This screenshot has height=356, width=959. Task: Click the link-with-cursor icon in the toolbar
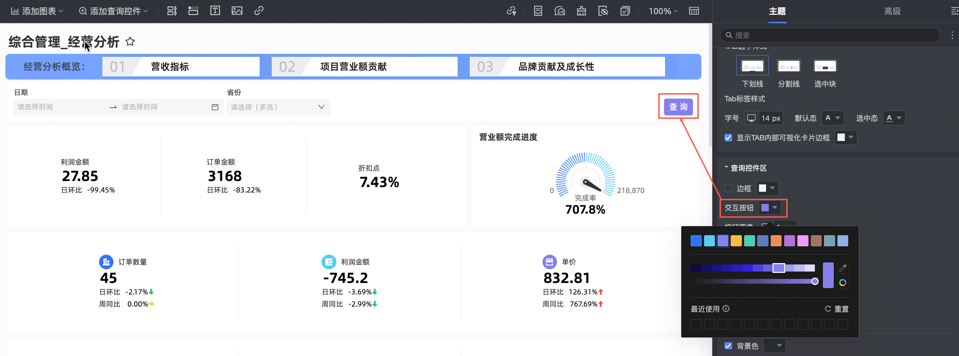click(511, 11)
